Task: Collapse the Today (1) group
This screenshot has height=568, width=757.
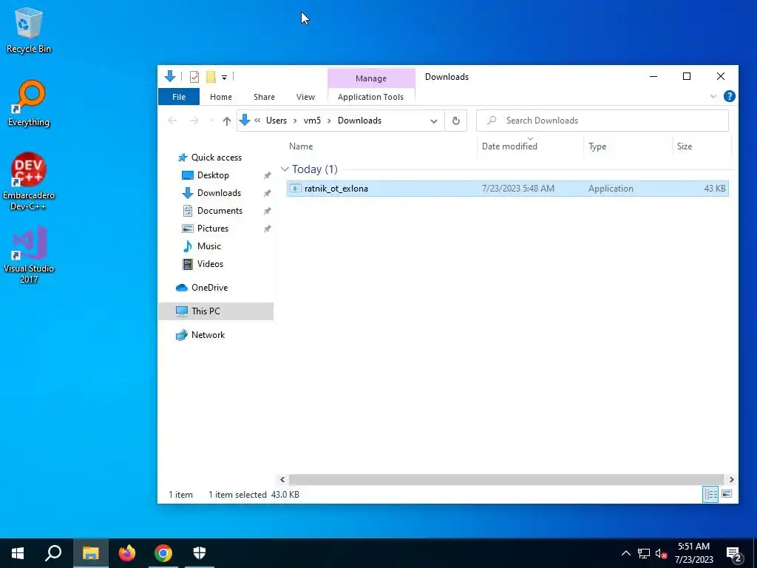Action: pos(285,169)
